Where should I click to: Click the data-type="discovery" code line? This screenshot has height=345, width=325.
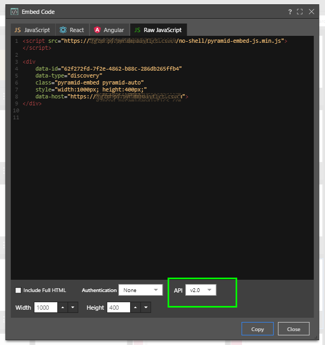69,76
